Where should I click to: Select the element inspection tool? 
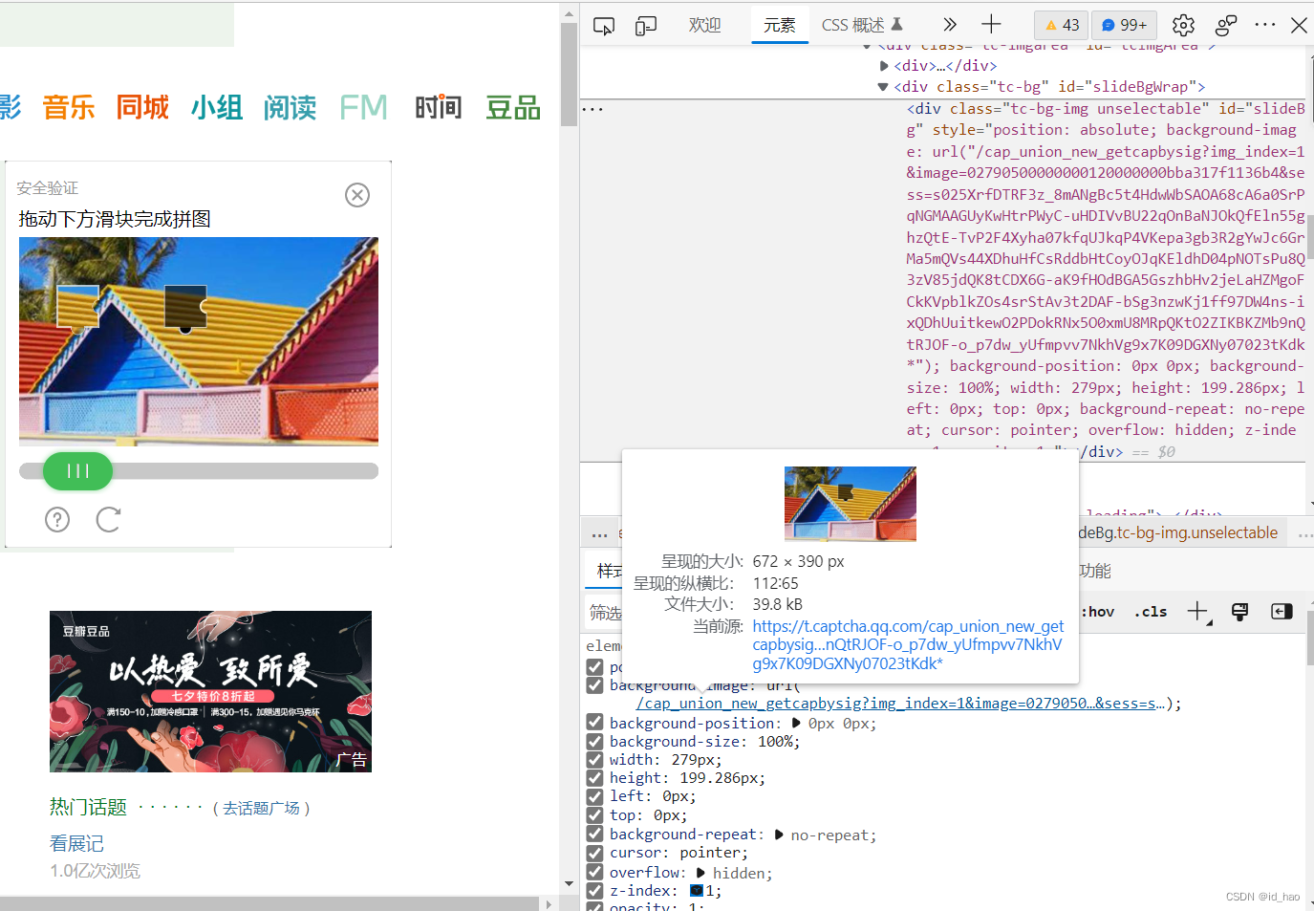coord(603,26)
